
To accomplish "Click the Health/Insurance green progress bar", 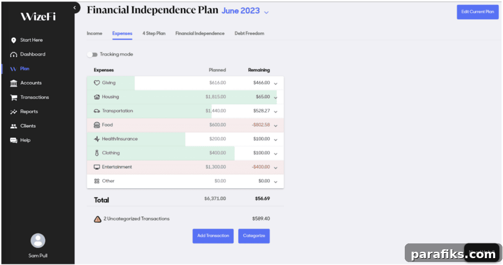I will pos(136,139).
